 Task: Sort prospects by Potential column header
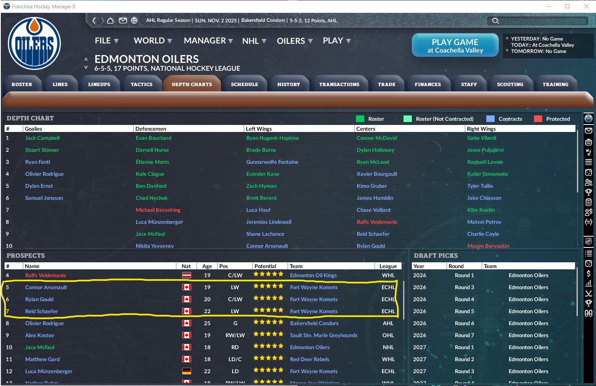pos(265,266)
